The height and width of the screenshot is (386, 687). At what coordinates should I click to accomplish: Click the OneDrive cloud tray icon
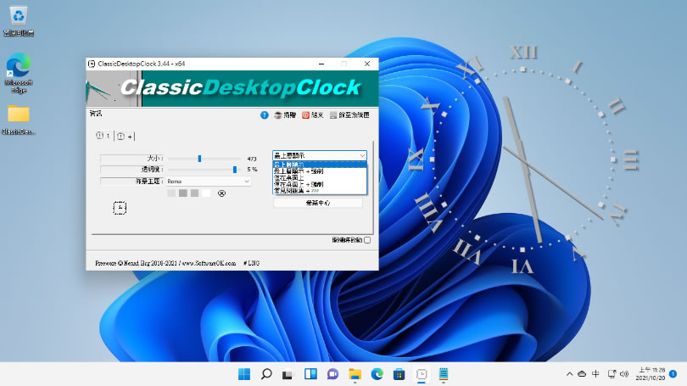pyautogui.click(x=582, y=374)
